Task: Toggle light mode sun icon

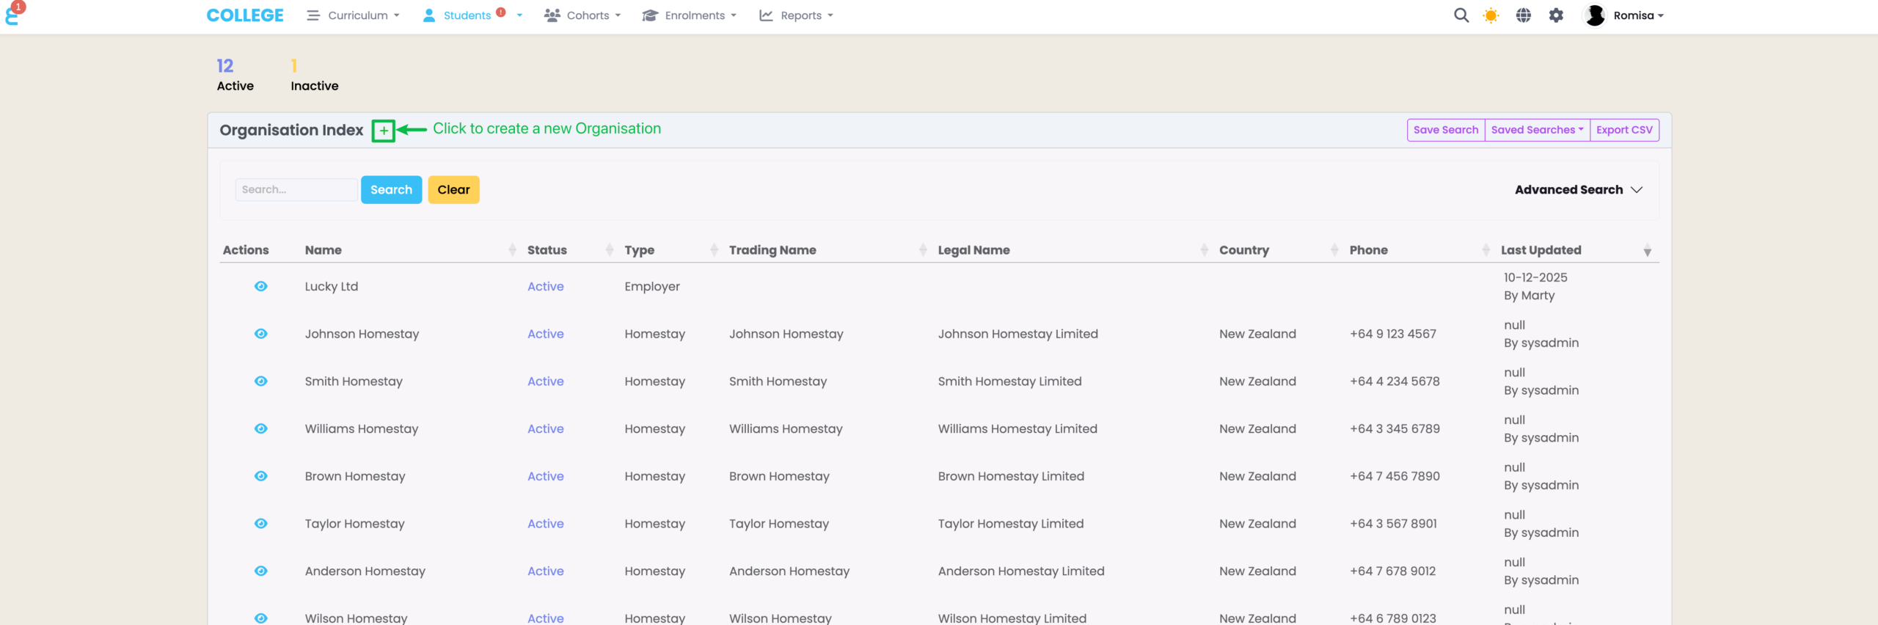Action: click(1491, 15)
